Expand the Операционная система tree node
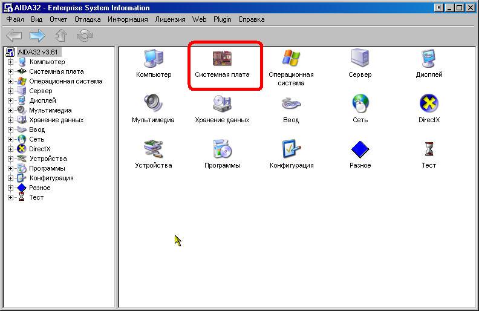Image resolution: width=479 pixels, height=311 pixels. (10, 81)
